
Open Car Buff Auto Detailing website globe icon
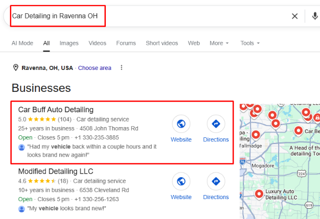(181, 124)
